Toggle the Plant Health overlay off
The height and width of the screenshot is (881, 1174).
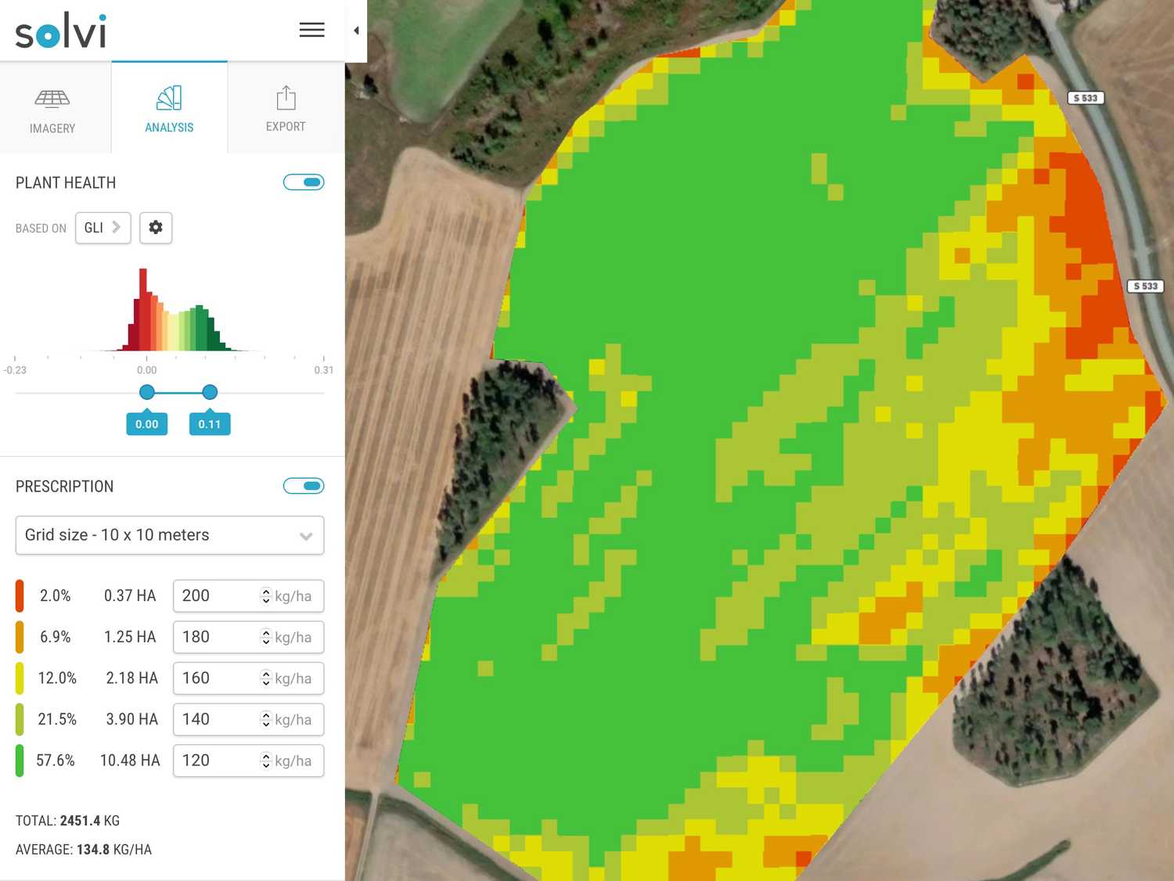tap(304, 182)
